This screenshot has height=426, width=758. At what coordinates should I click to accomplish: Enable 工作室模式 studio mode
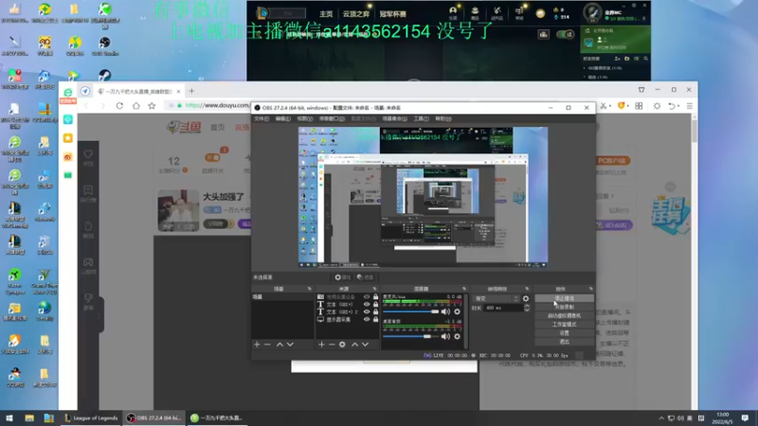[564, 325]
